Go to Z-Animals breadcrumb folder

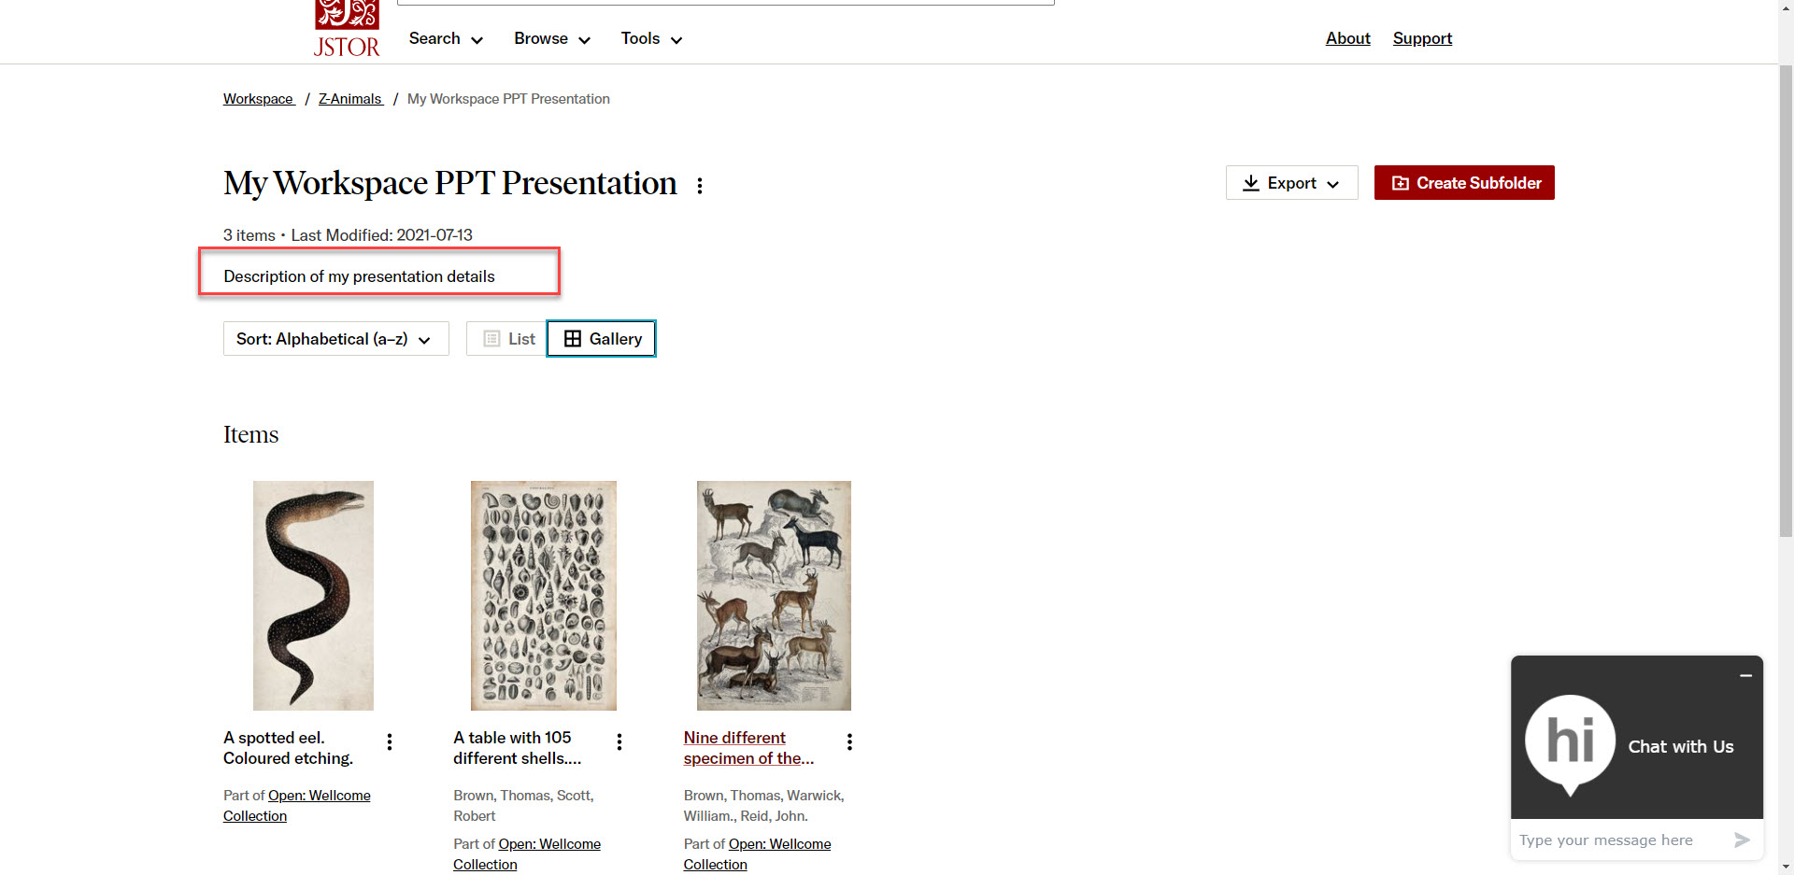pos(350,99)
